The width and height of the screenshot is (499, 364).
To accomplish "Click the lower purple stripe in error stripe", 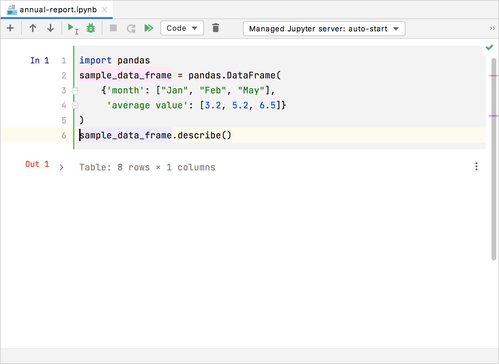I will pos(494,116).
